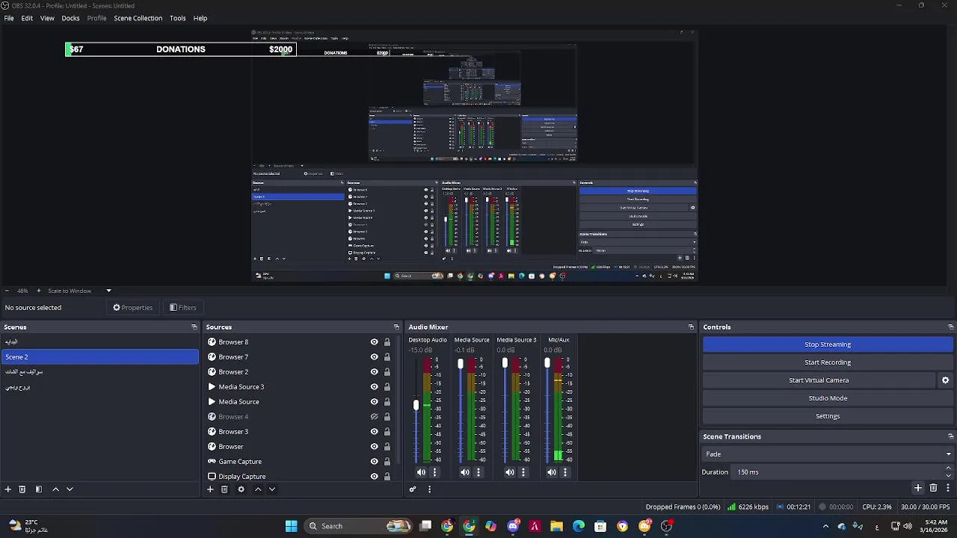Click Start Recording button
Screen dimensions: 957x538
click(x=828, y=362)
